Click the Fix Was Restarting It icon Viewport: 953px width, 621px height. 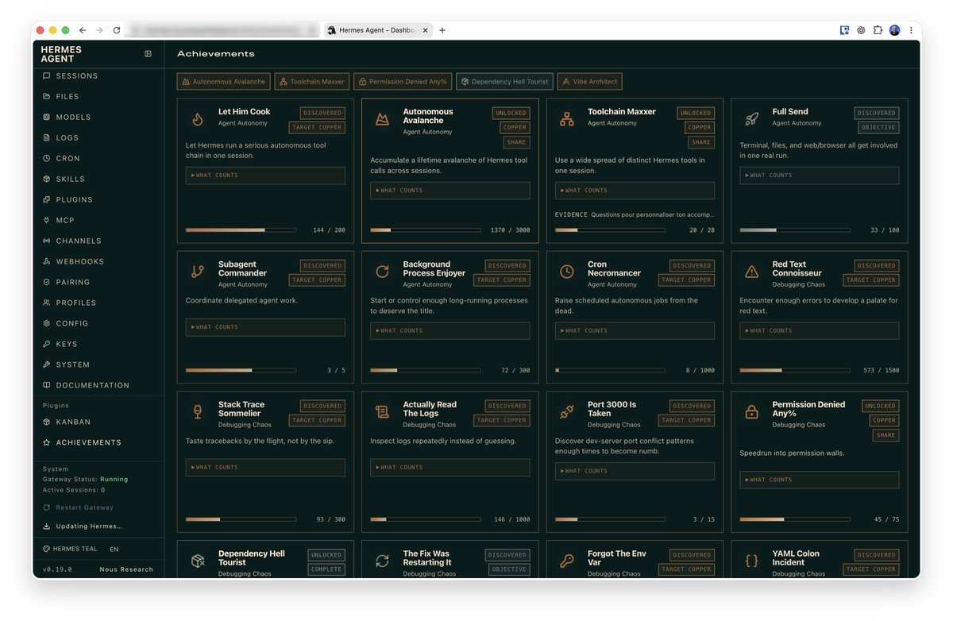coord(382,561)
